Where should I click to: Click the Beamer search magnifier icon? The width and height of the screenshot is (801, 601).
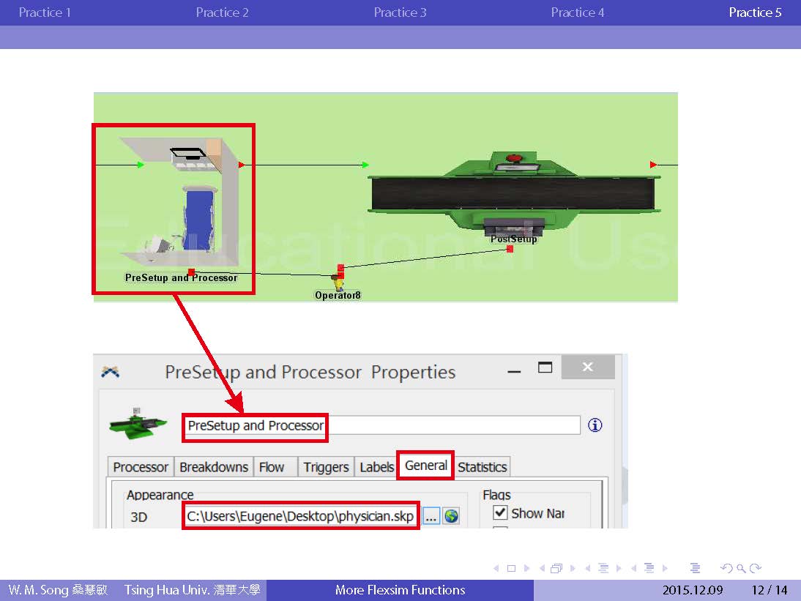(742, 568)
